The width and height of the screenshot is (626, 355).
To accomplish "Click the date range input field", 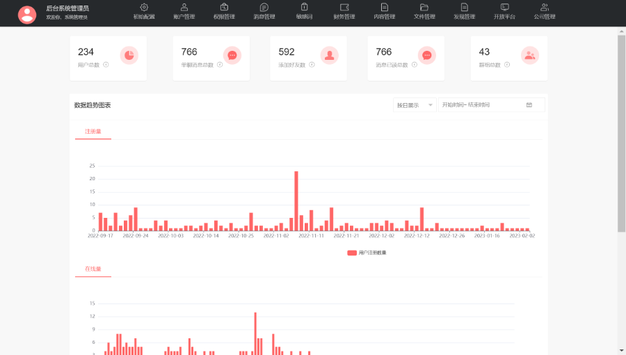I will pyautogui.click(x=492, y=105).
